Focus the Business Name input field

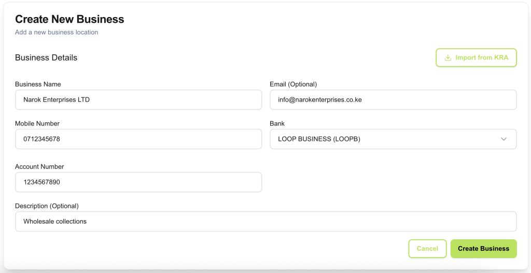[138, 100]
